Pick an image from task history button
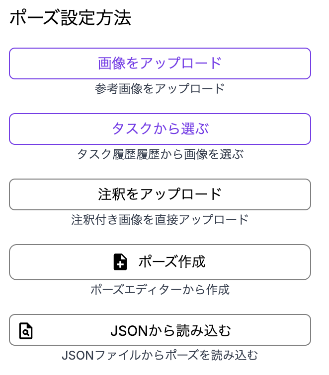 [x=160, y=129]
